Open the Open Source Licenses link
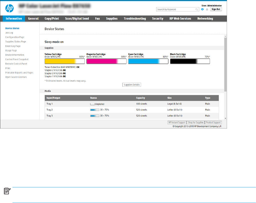The width and height of the screenshot is (256, 203). (x=16, y=77)
